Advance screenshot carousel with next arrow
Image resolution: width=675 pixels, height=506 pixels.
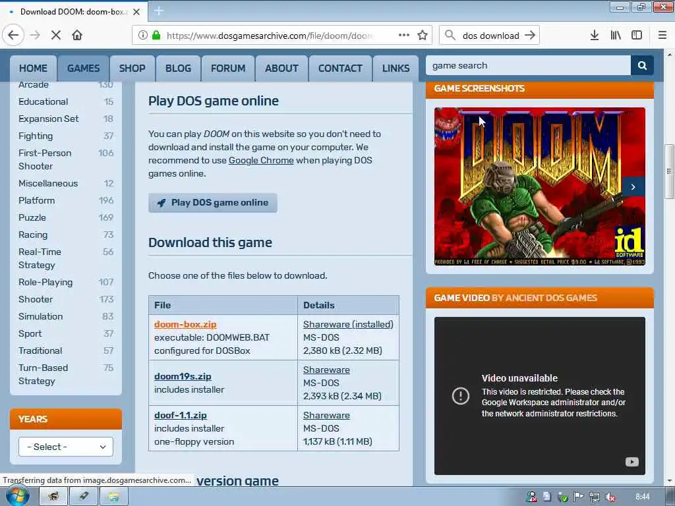pos(633,186)
